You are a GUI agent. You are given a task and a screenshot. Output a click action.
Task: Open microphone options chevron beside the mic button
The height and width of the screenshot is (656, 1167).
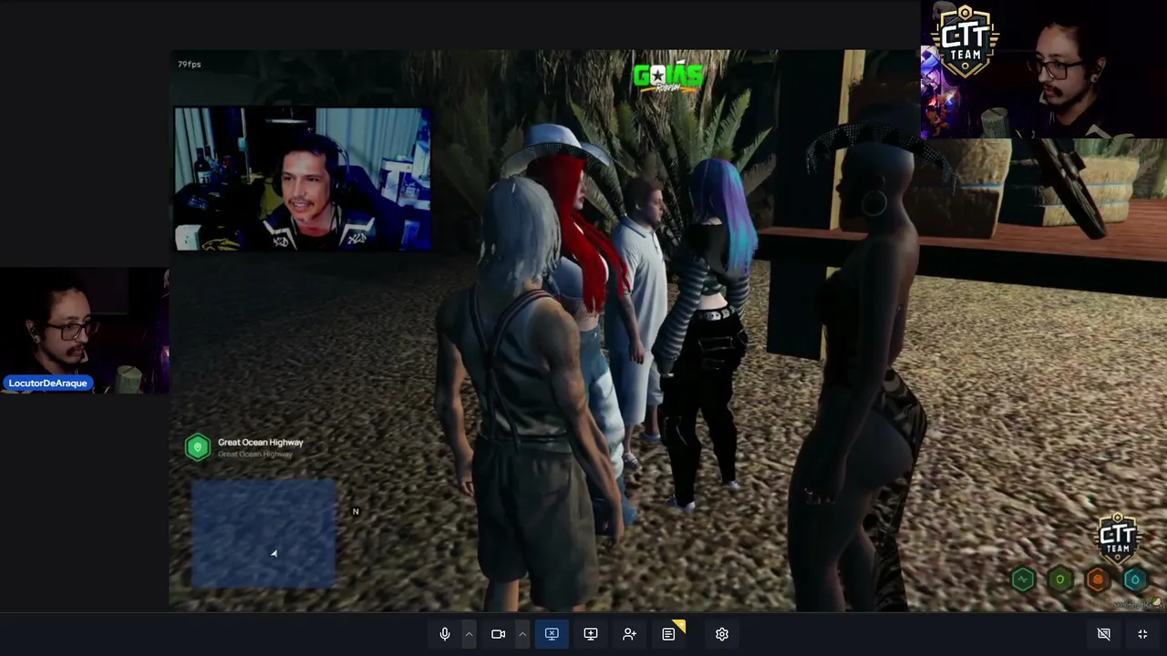(x=469, y=634)
